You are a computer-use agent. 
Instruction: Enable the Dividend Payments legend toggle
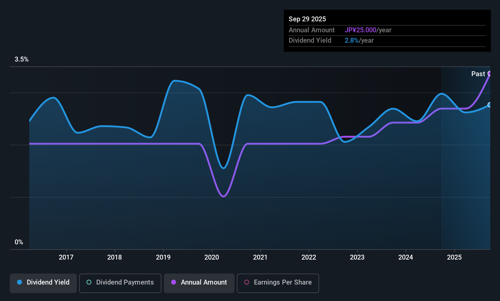tap(120, 282)
